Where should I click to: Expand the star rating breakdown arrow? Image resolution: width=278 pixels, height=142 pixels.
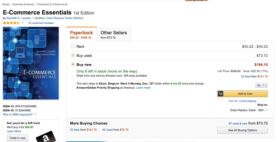pos(23,23)
